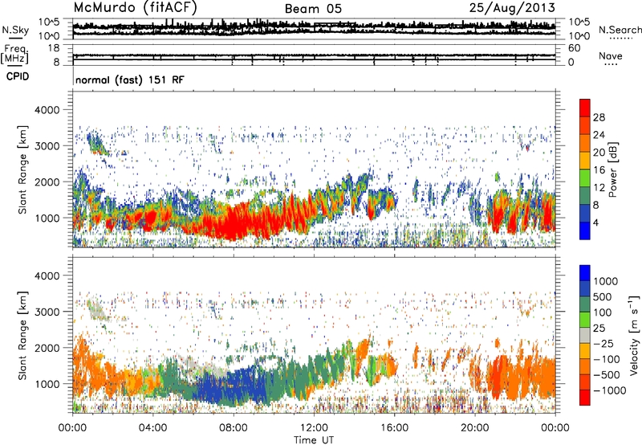This screenshot has width=642, height=445.
Task: Click the 'Time UT' axis label
Action: (x=314, y=440)
